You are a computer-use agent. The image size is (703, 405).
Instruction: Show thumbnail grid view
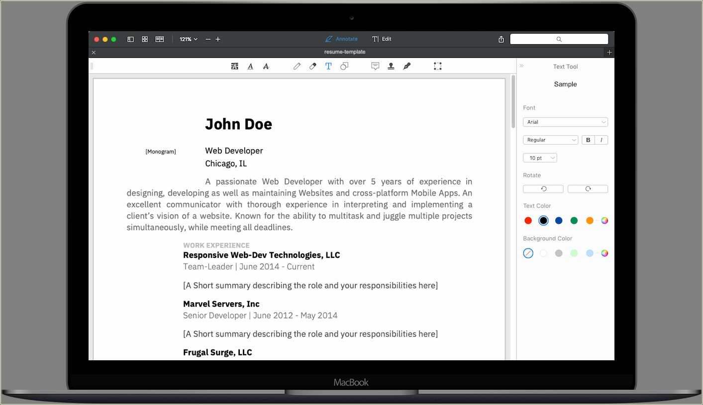click(145, 39)
